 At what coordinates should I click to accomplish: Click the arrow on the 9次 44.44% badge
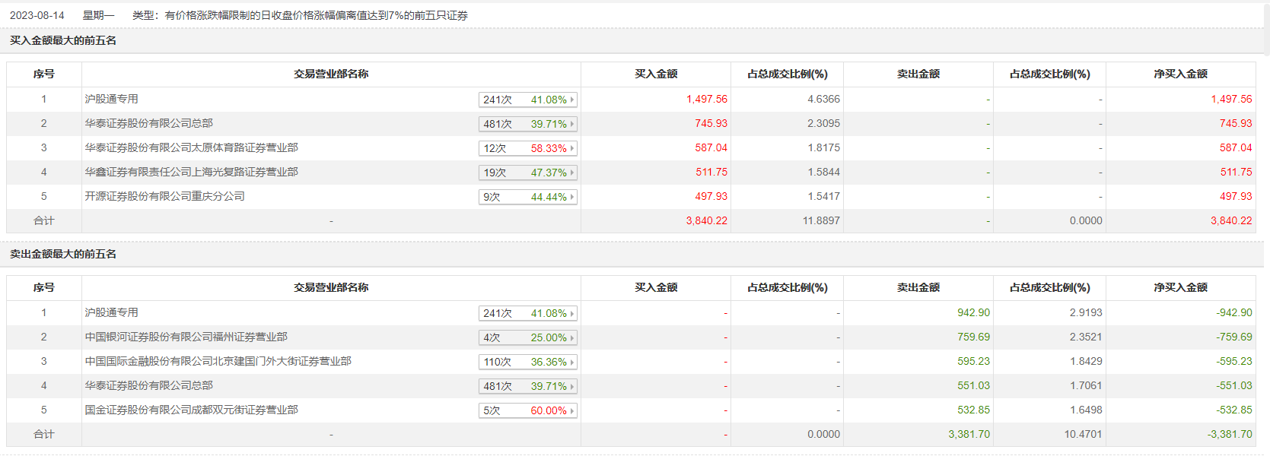tap(572, 197)
